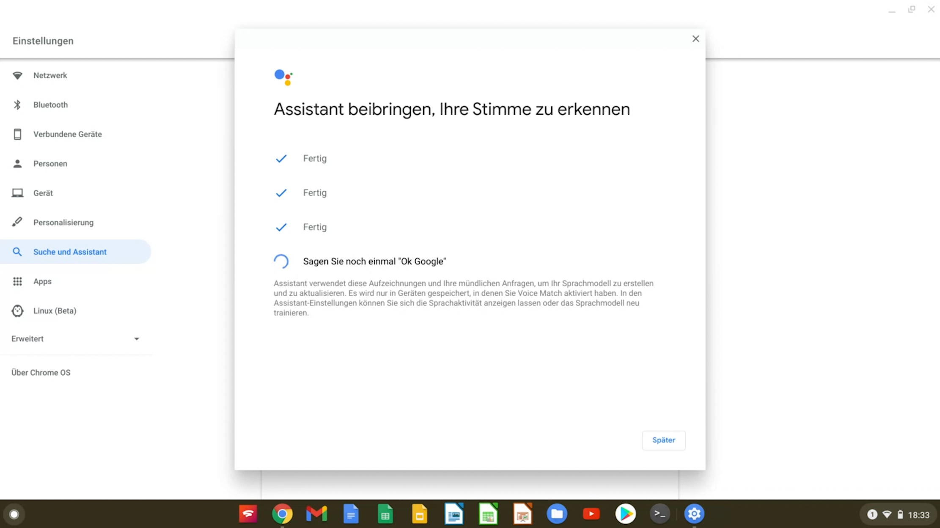Open file manager in taskbar
Screen dimensions: 940x528
(556, 513)
